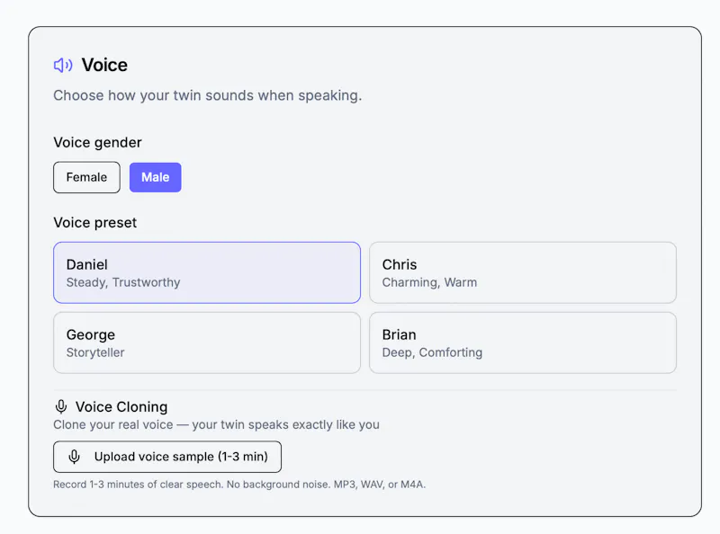The image size is (720, 534).
Task: Click the 'Steady, Trustworthy' description text
Action: pyautogui.click(x=123, y=282)
